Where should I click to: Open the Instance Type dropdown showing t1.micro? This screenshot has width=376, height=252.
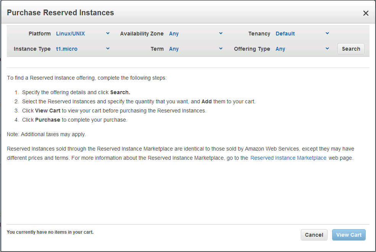pos(83,49)
